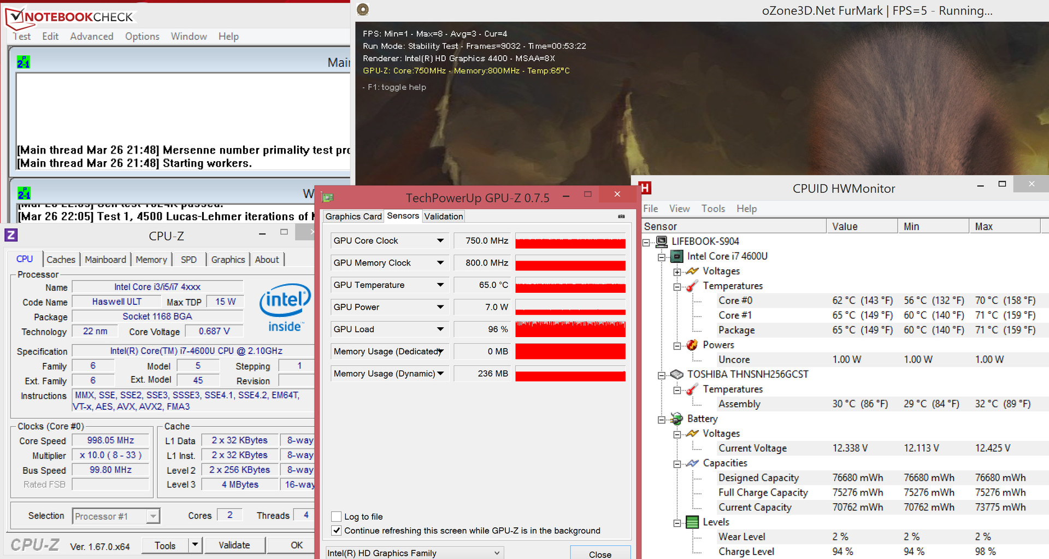Viewport: 1049px width, 559px height.
Task: Open the GPU Memory Clock sensor dropdown
Action: coord(440,263)
